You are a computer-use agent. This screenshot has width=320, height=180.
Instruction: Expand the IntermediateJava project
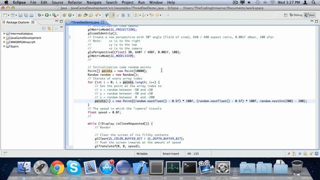[4, 33]
